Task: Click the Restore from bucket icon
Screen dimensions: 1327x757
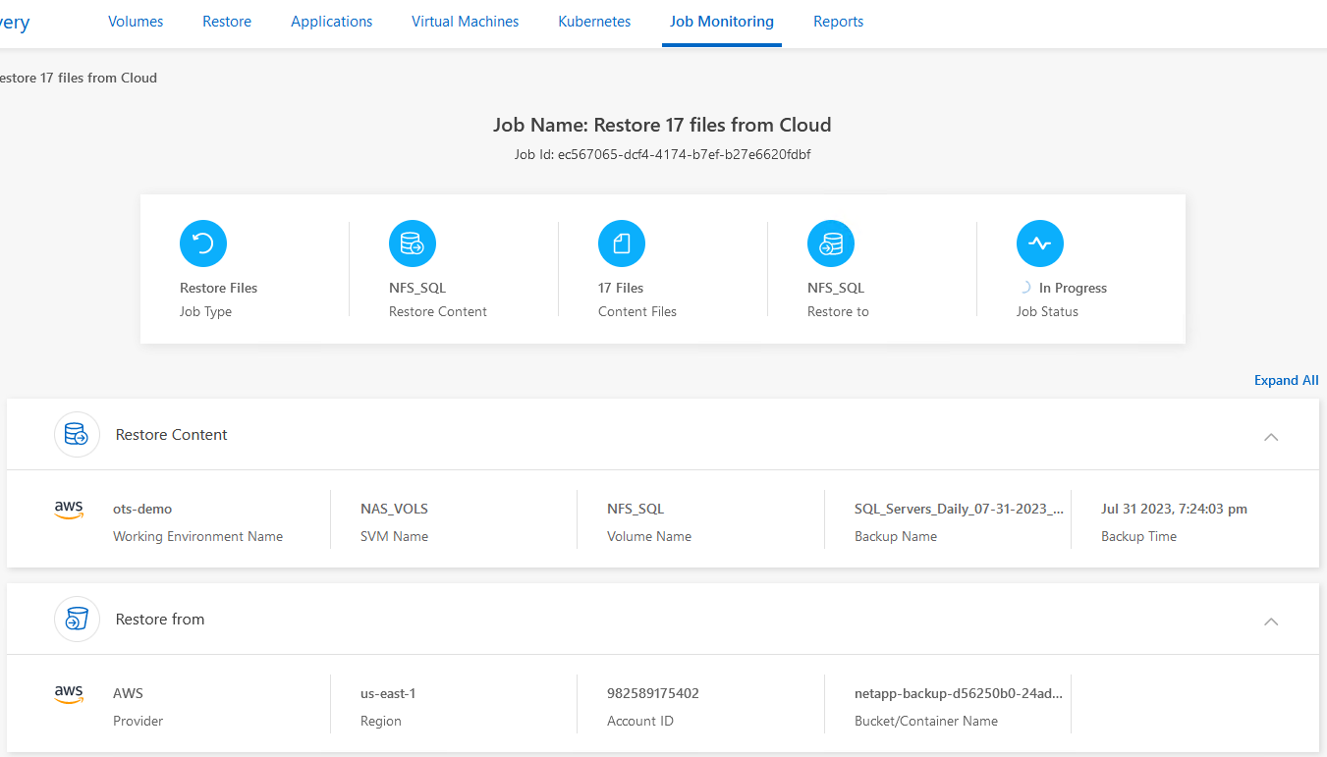Action: tap(77, 619)
